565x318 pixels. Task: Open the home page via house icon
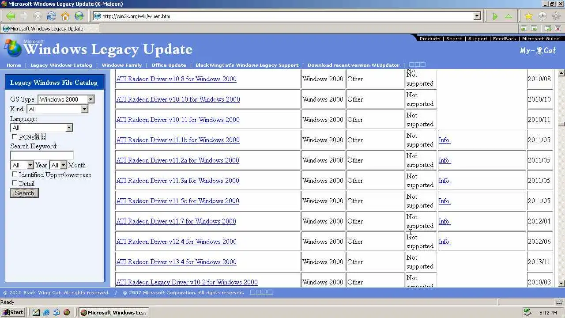[65, 16]
